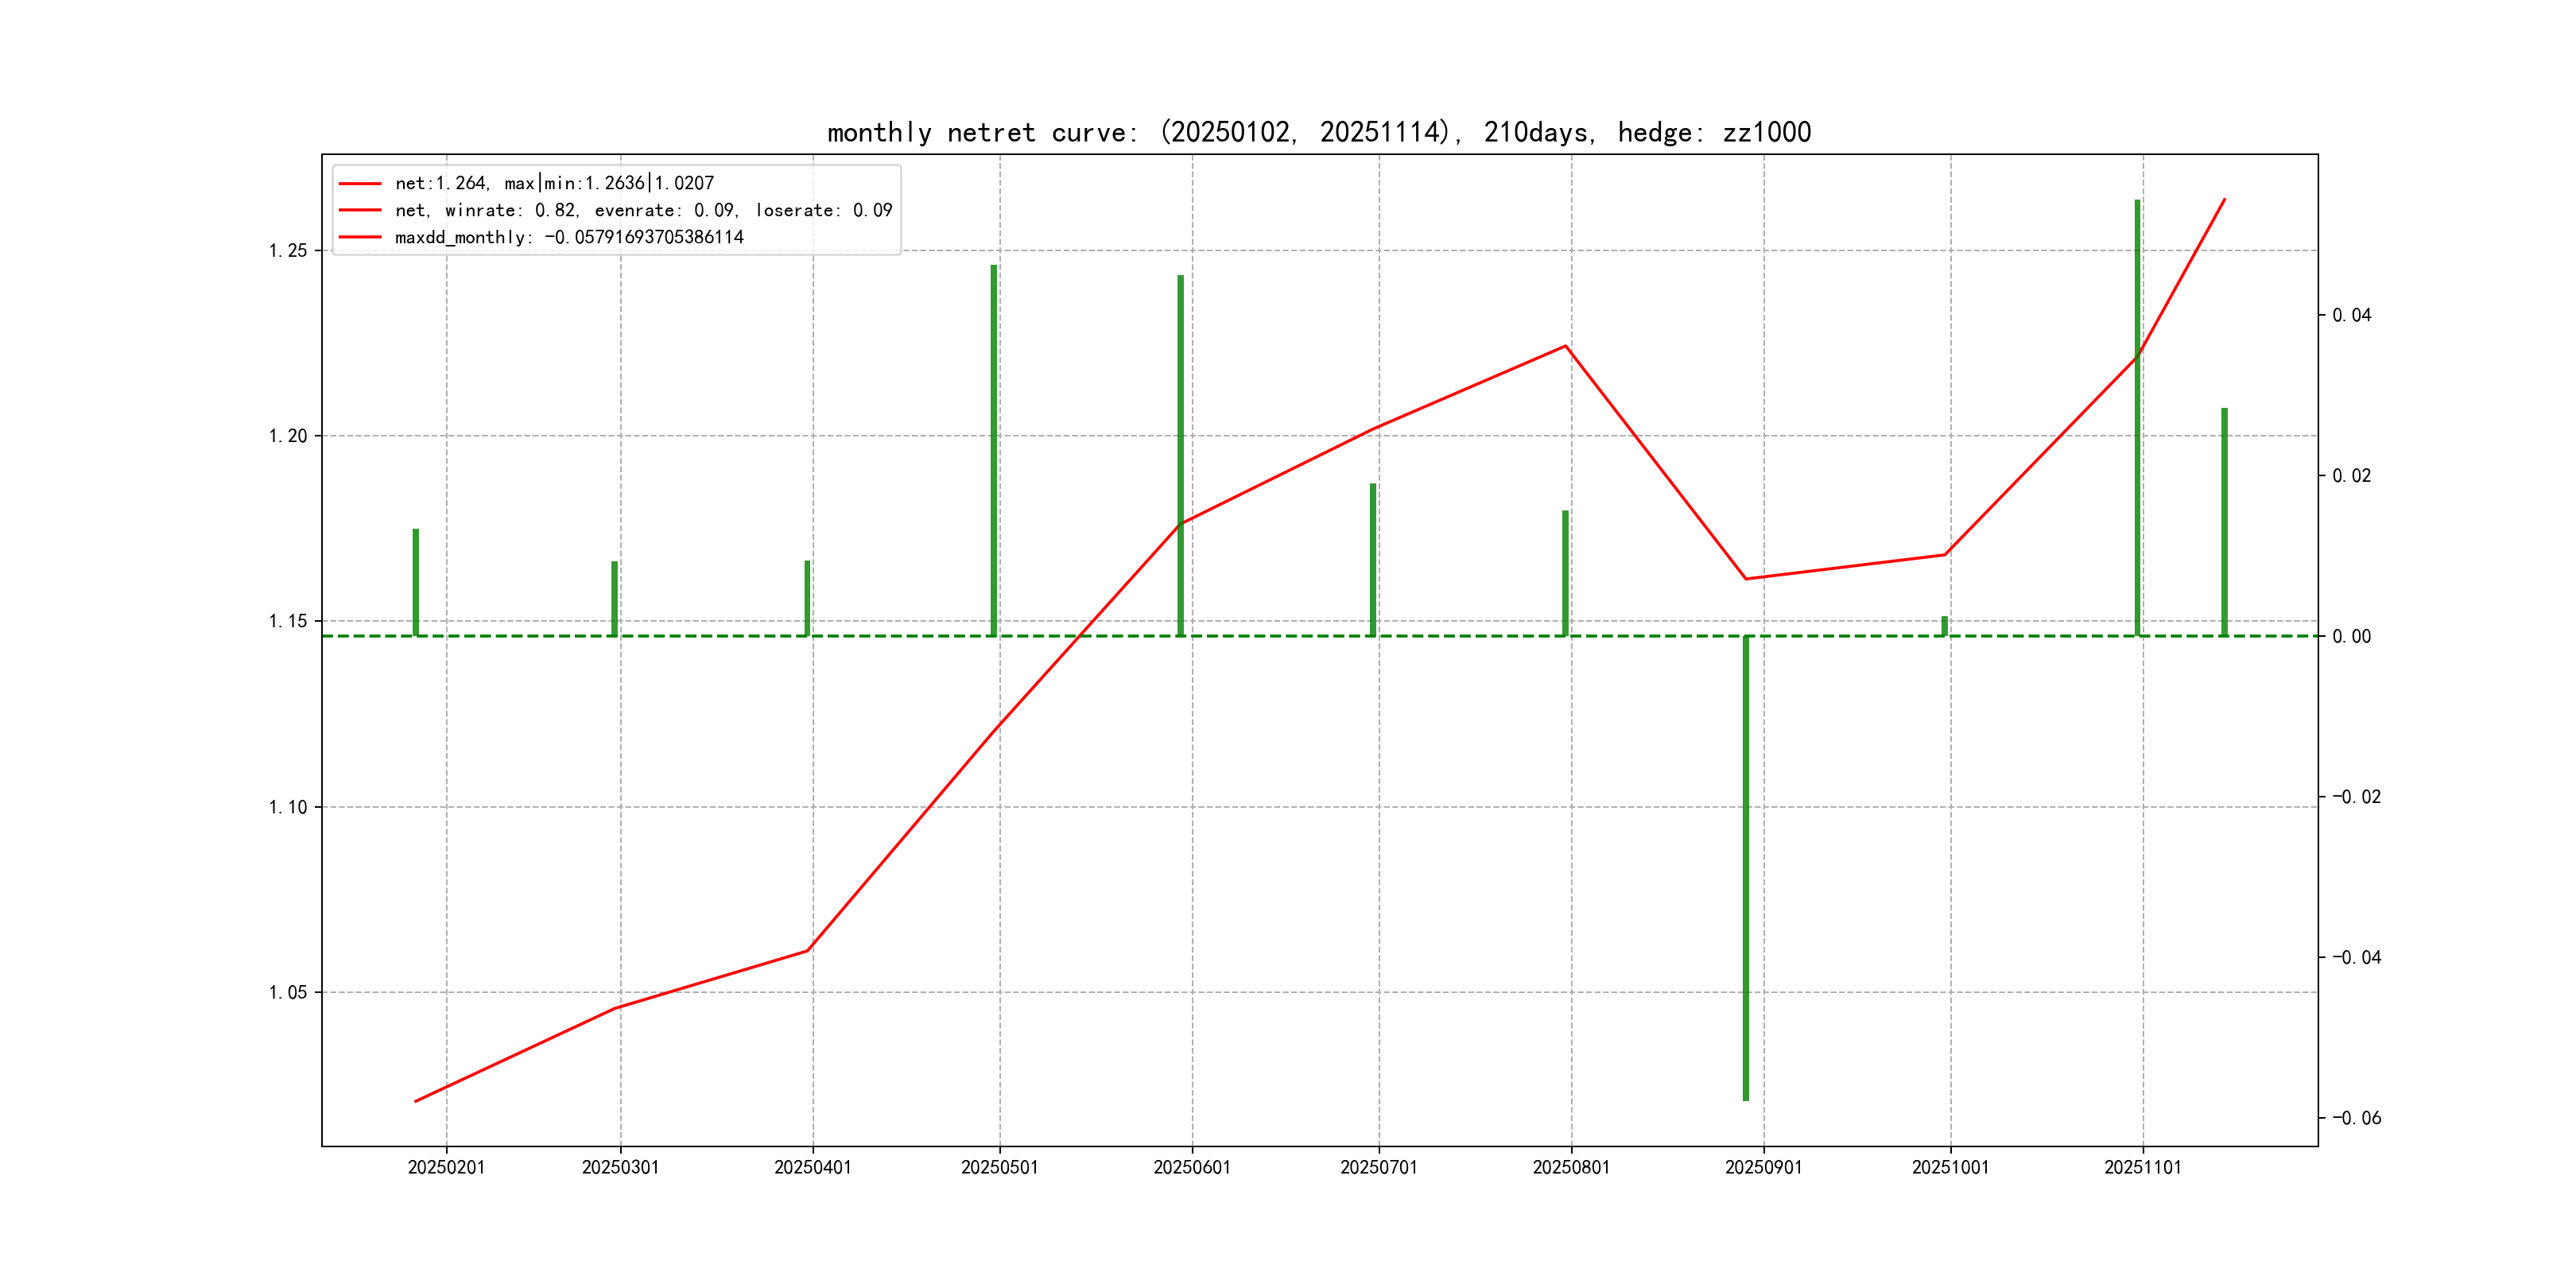Viewport: 2576px width, 1288px height.
Task: Click the 0.00 right axis tick label
Action: tap(2351, 636)
